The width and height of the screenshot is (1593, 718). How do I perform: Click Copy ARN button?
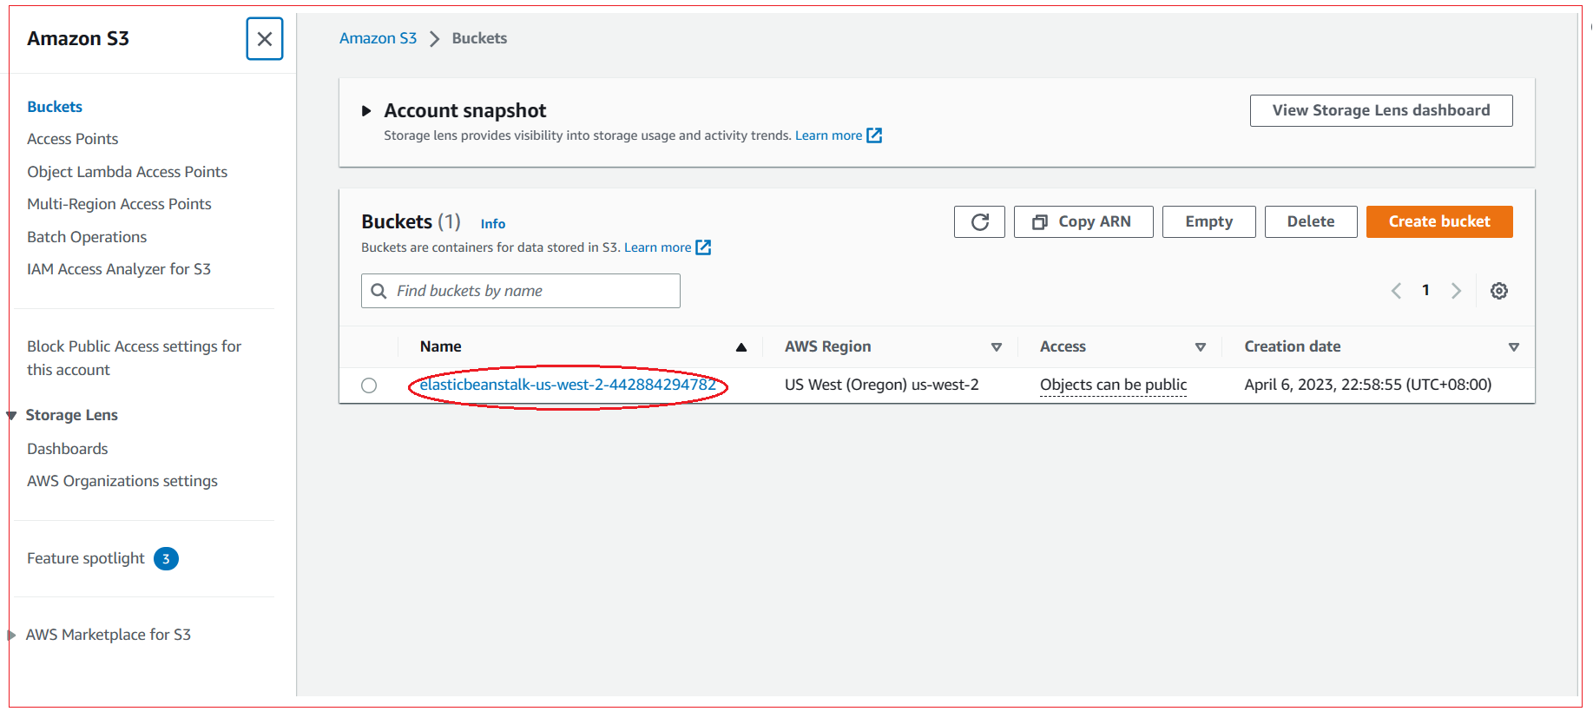pos(1083,221)
